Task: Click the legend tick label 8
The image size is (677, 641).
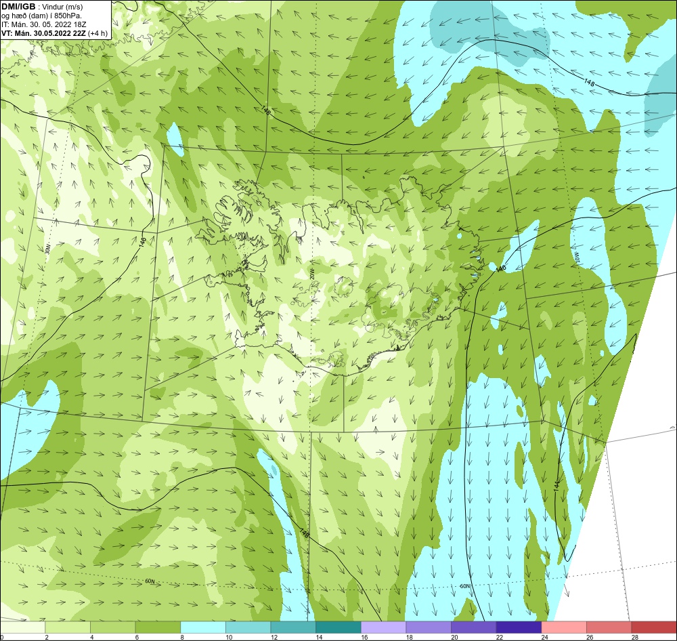Action: [181, 637]
